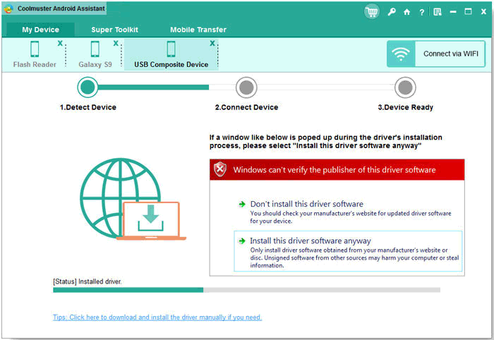Minimize the application window
Image resolution: width=494 pixels, height=340 pixels.
coord(453,12)
